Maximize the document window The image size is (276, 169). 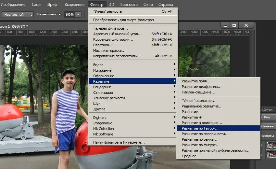tap(234, 26)
